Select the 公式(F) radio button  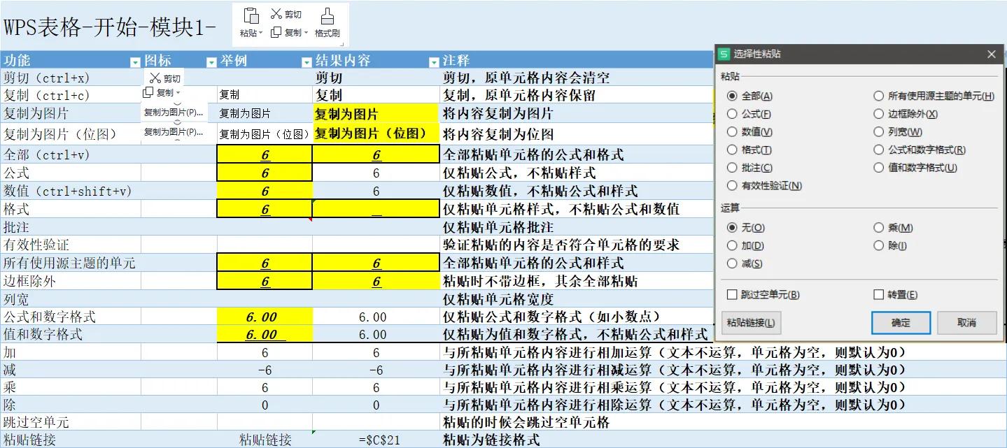click(732, 114)
